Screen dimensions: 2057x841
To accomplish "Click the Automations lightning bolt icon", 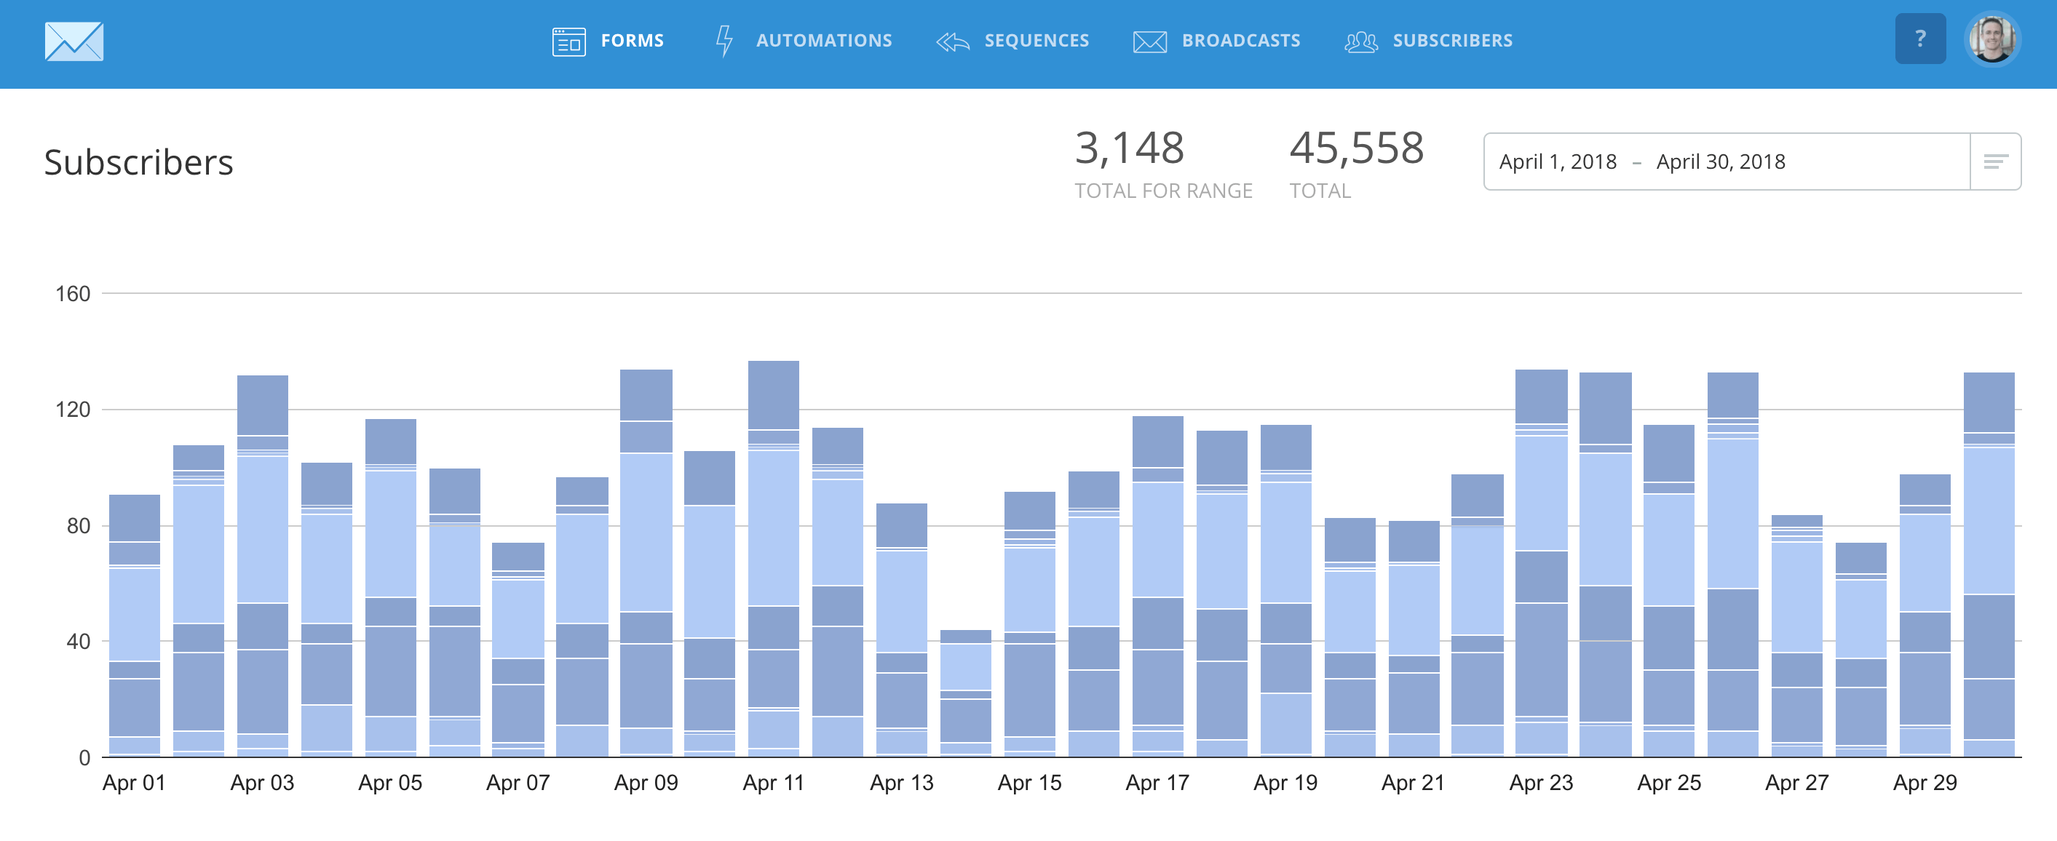I will tap(724, 41).
